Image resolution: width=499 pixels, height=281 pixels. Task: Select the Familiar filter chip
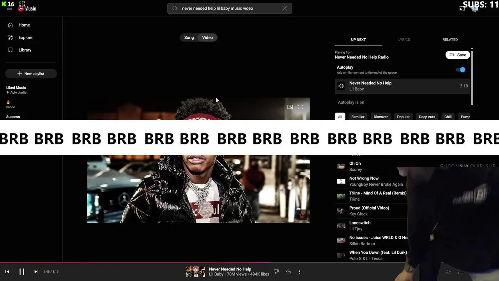tap(358, 117)
